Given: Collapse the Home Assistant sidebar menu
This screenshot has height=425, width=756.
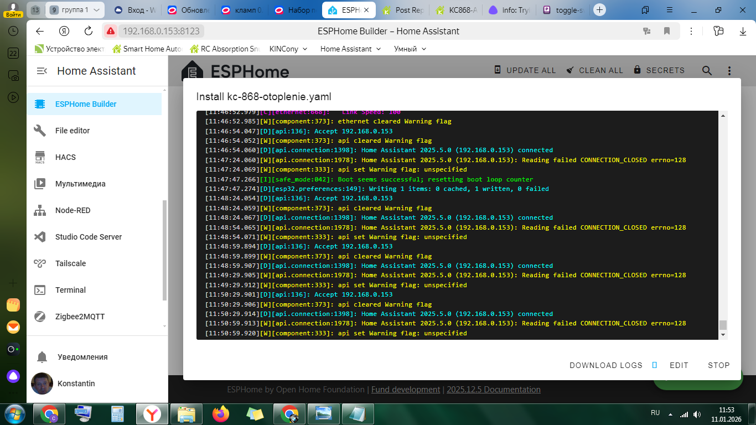Looking at the screenshot, I should click(42, 71).
